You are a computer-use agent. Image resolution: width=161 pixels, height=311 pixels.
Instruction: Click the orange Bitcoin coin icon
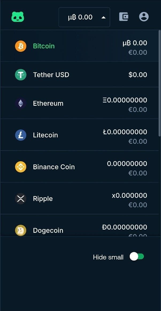pyautogui.click(x=21, y=46)
